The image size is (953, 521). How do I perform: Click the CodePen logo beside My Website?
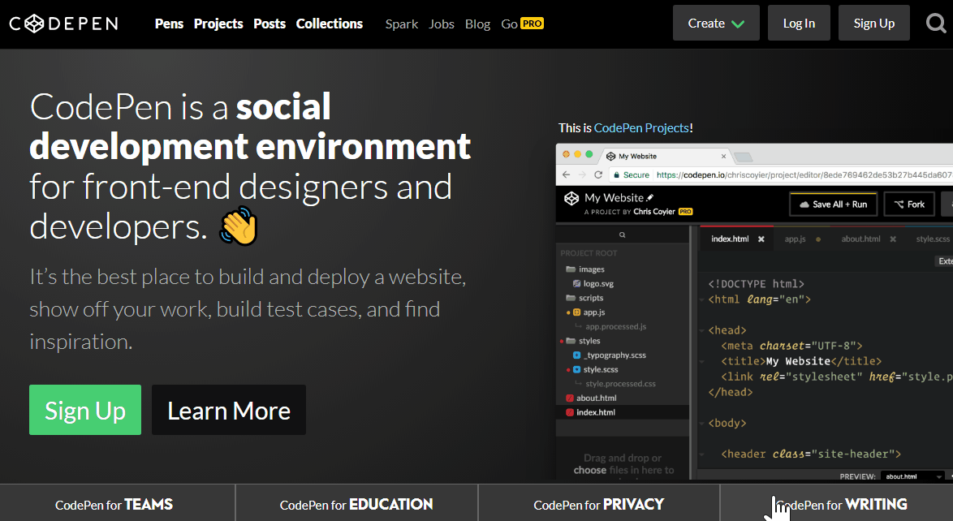(x=571, y=199)
